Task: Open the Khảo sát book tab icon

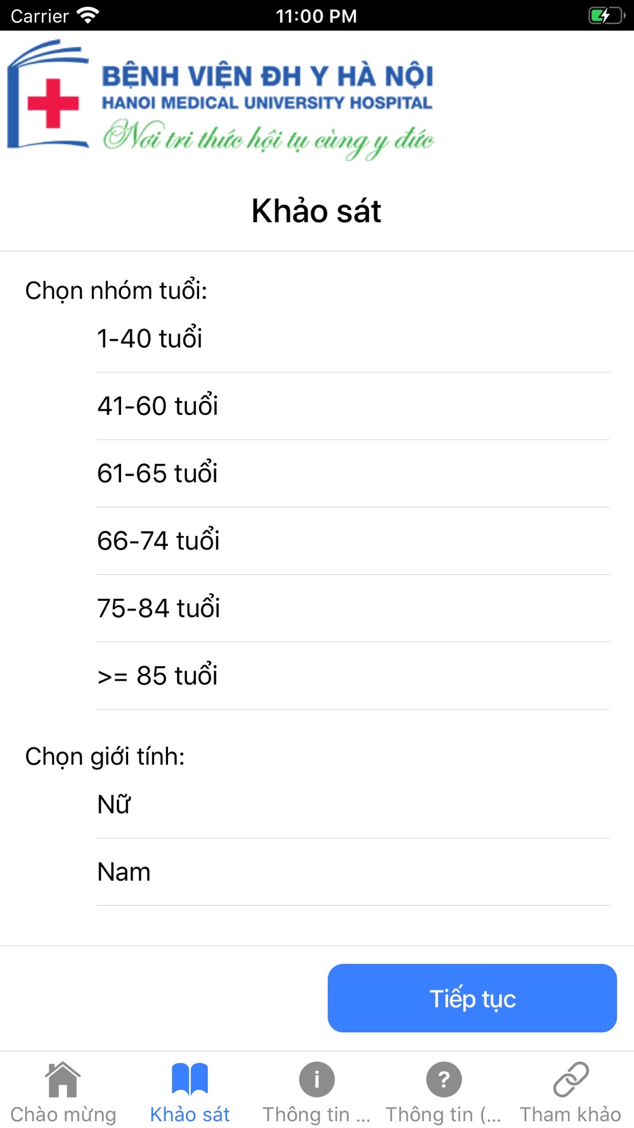Action: click(x=190, y=1079)
